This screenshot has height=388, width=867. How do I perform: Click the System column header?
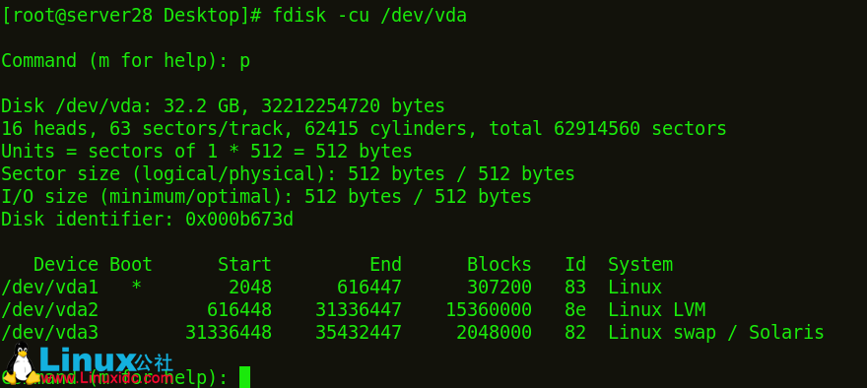[x=640, y=265]
